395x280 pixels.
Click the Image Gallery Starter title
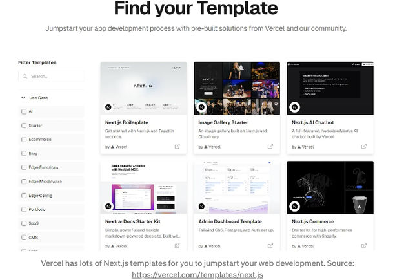click(x=223, y=122)
